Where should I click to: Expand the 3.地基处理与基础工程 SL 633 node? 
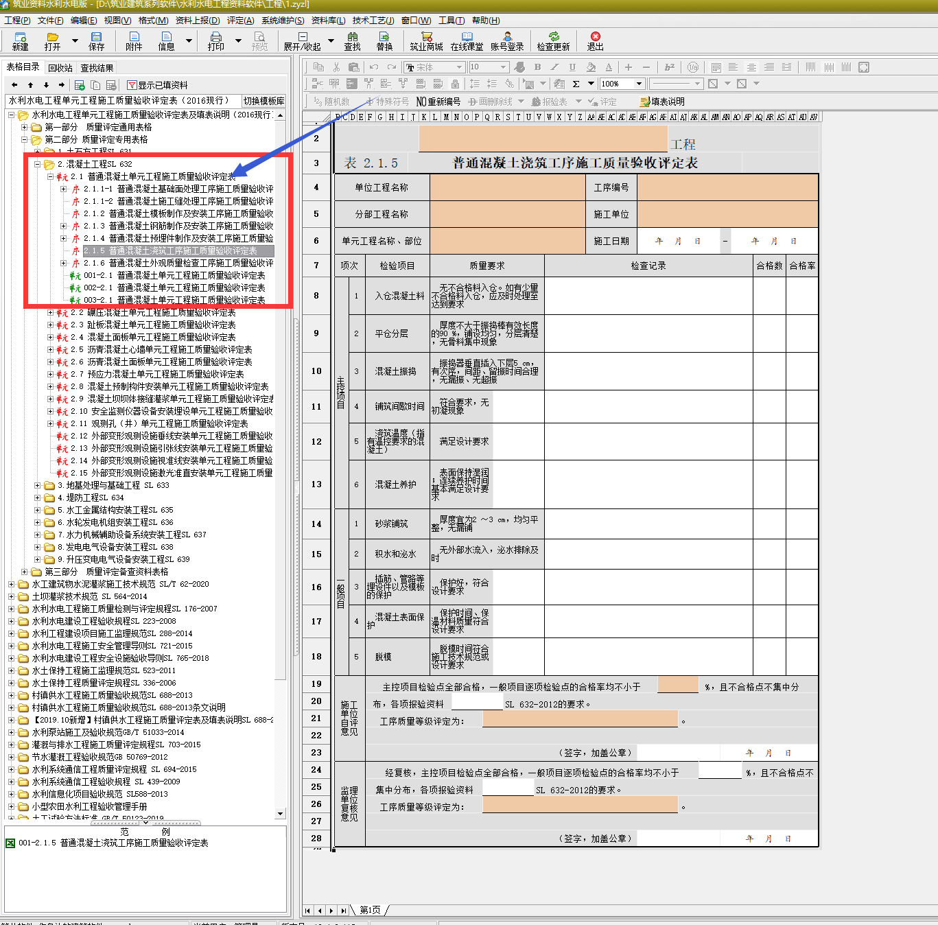[38, 485]
